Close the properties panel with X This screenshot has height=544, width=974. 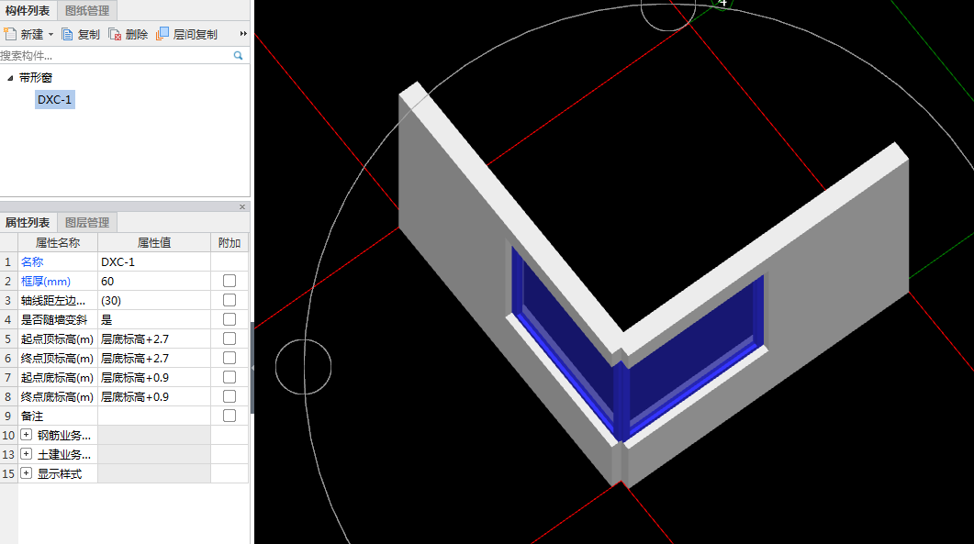click(242, 206)
